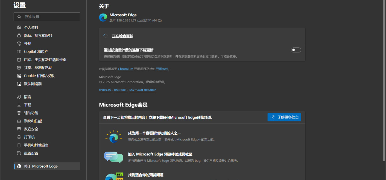386x180 pixels.
Task: Open 默认浏览器 settings page
Action: click(x=47, y=84)
